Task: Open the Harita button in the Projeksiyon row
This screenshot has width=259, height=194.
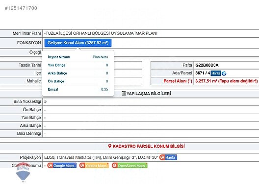Action: pos(168,157)
